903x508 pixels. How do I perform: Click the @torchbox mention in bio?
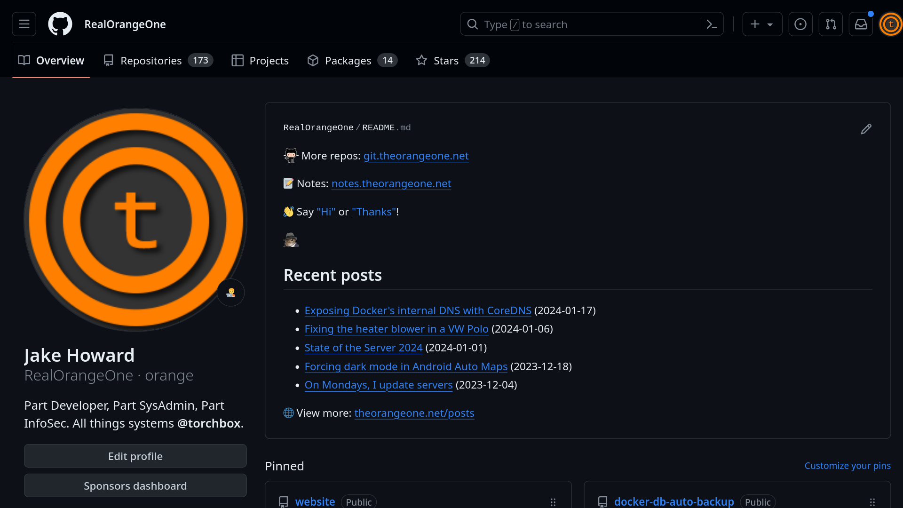tap(209, 424)
